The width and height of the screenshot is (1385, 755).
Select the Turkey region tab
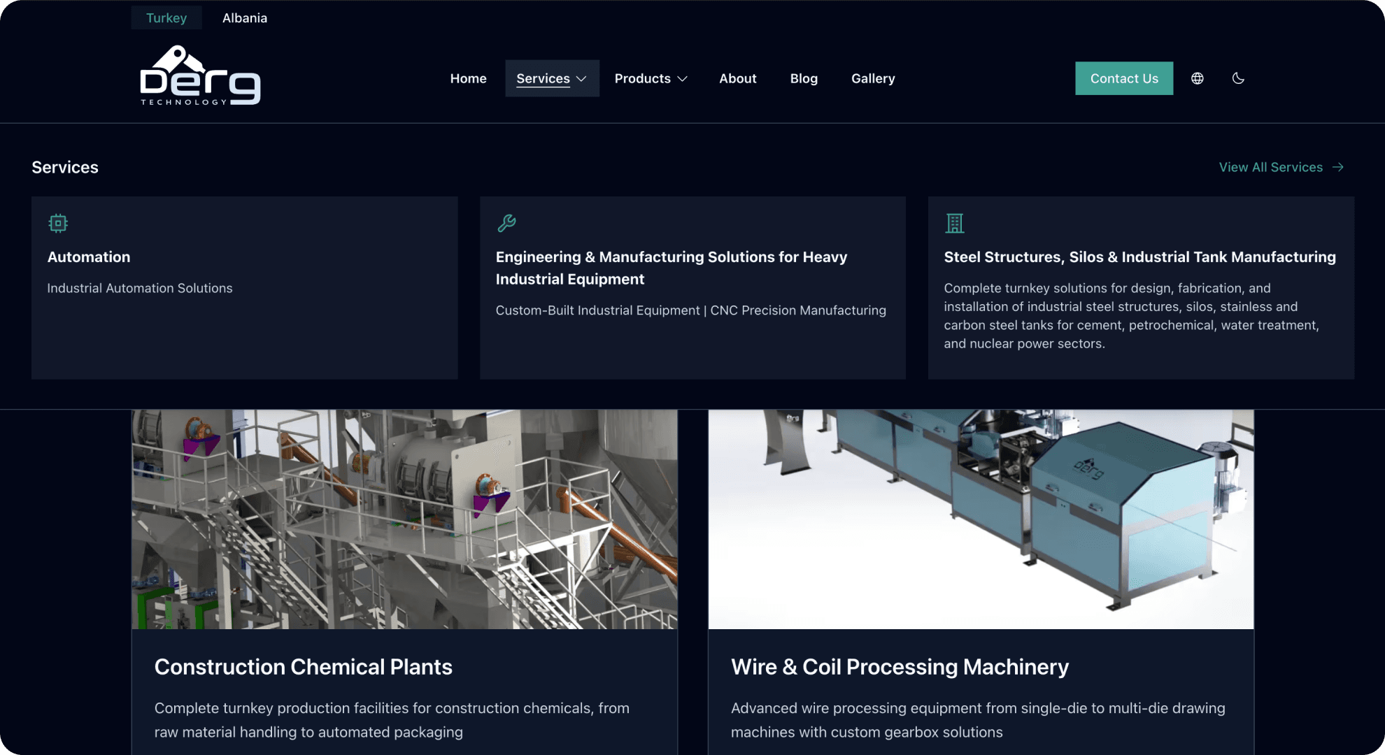pos(166,17)
